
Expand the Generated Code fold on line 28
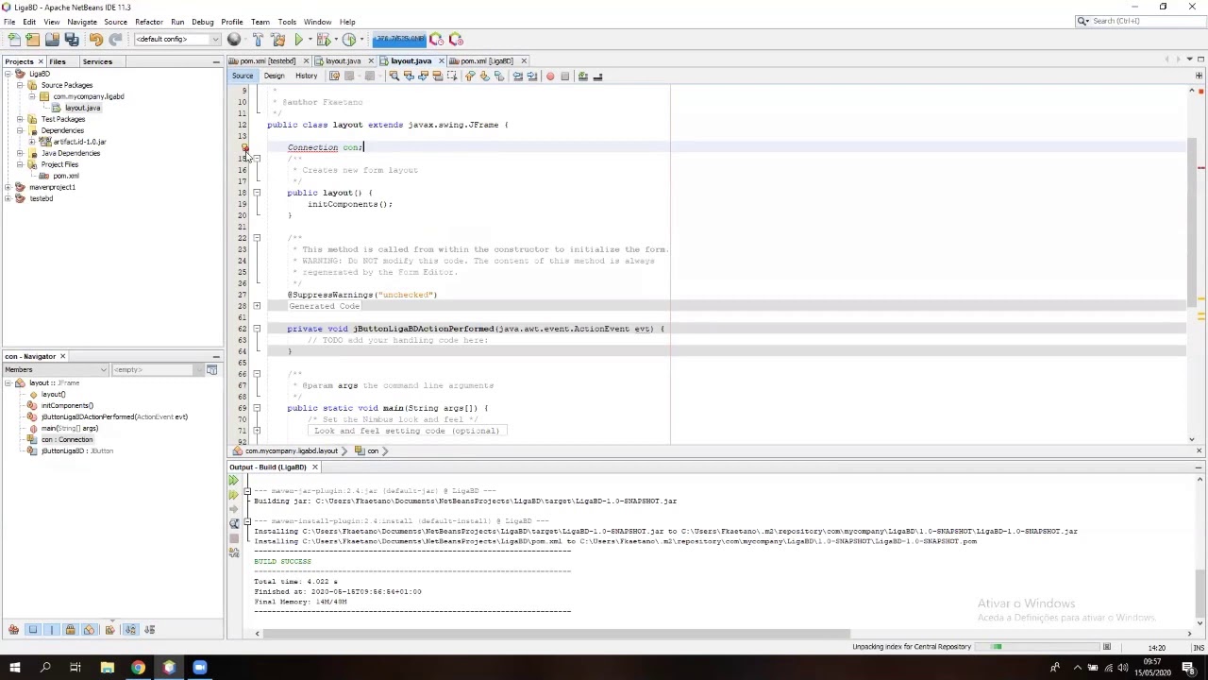click(257, 306)
